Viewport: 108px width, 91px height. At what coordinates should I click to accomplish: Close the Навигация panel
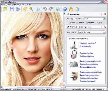105,14
